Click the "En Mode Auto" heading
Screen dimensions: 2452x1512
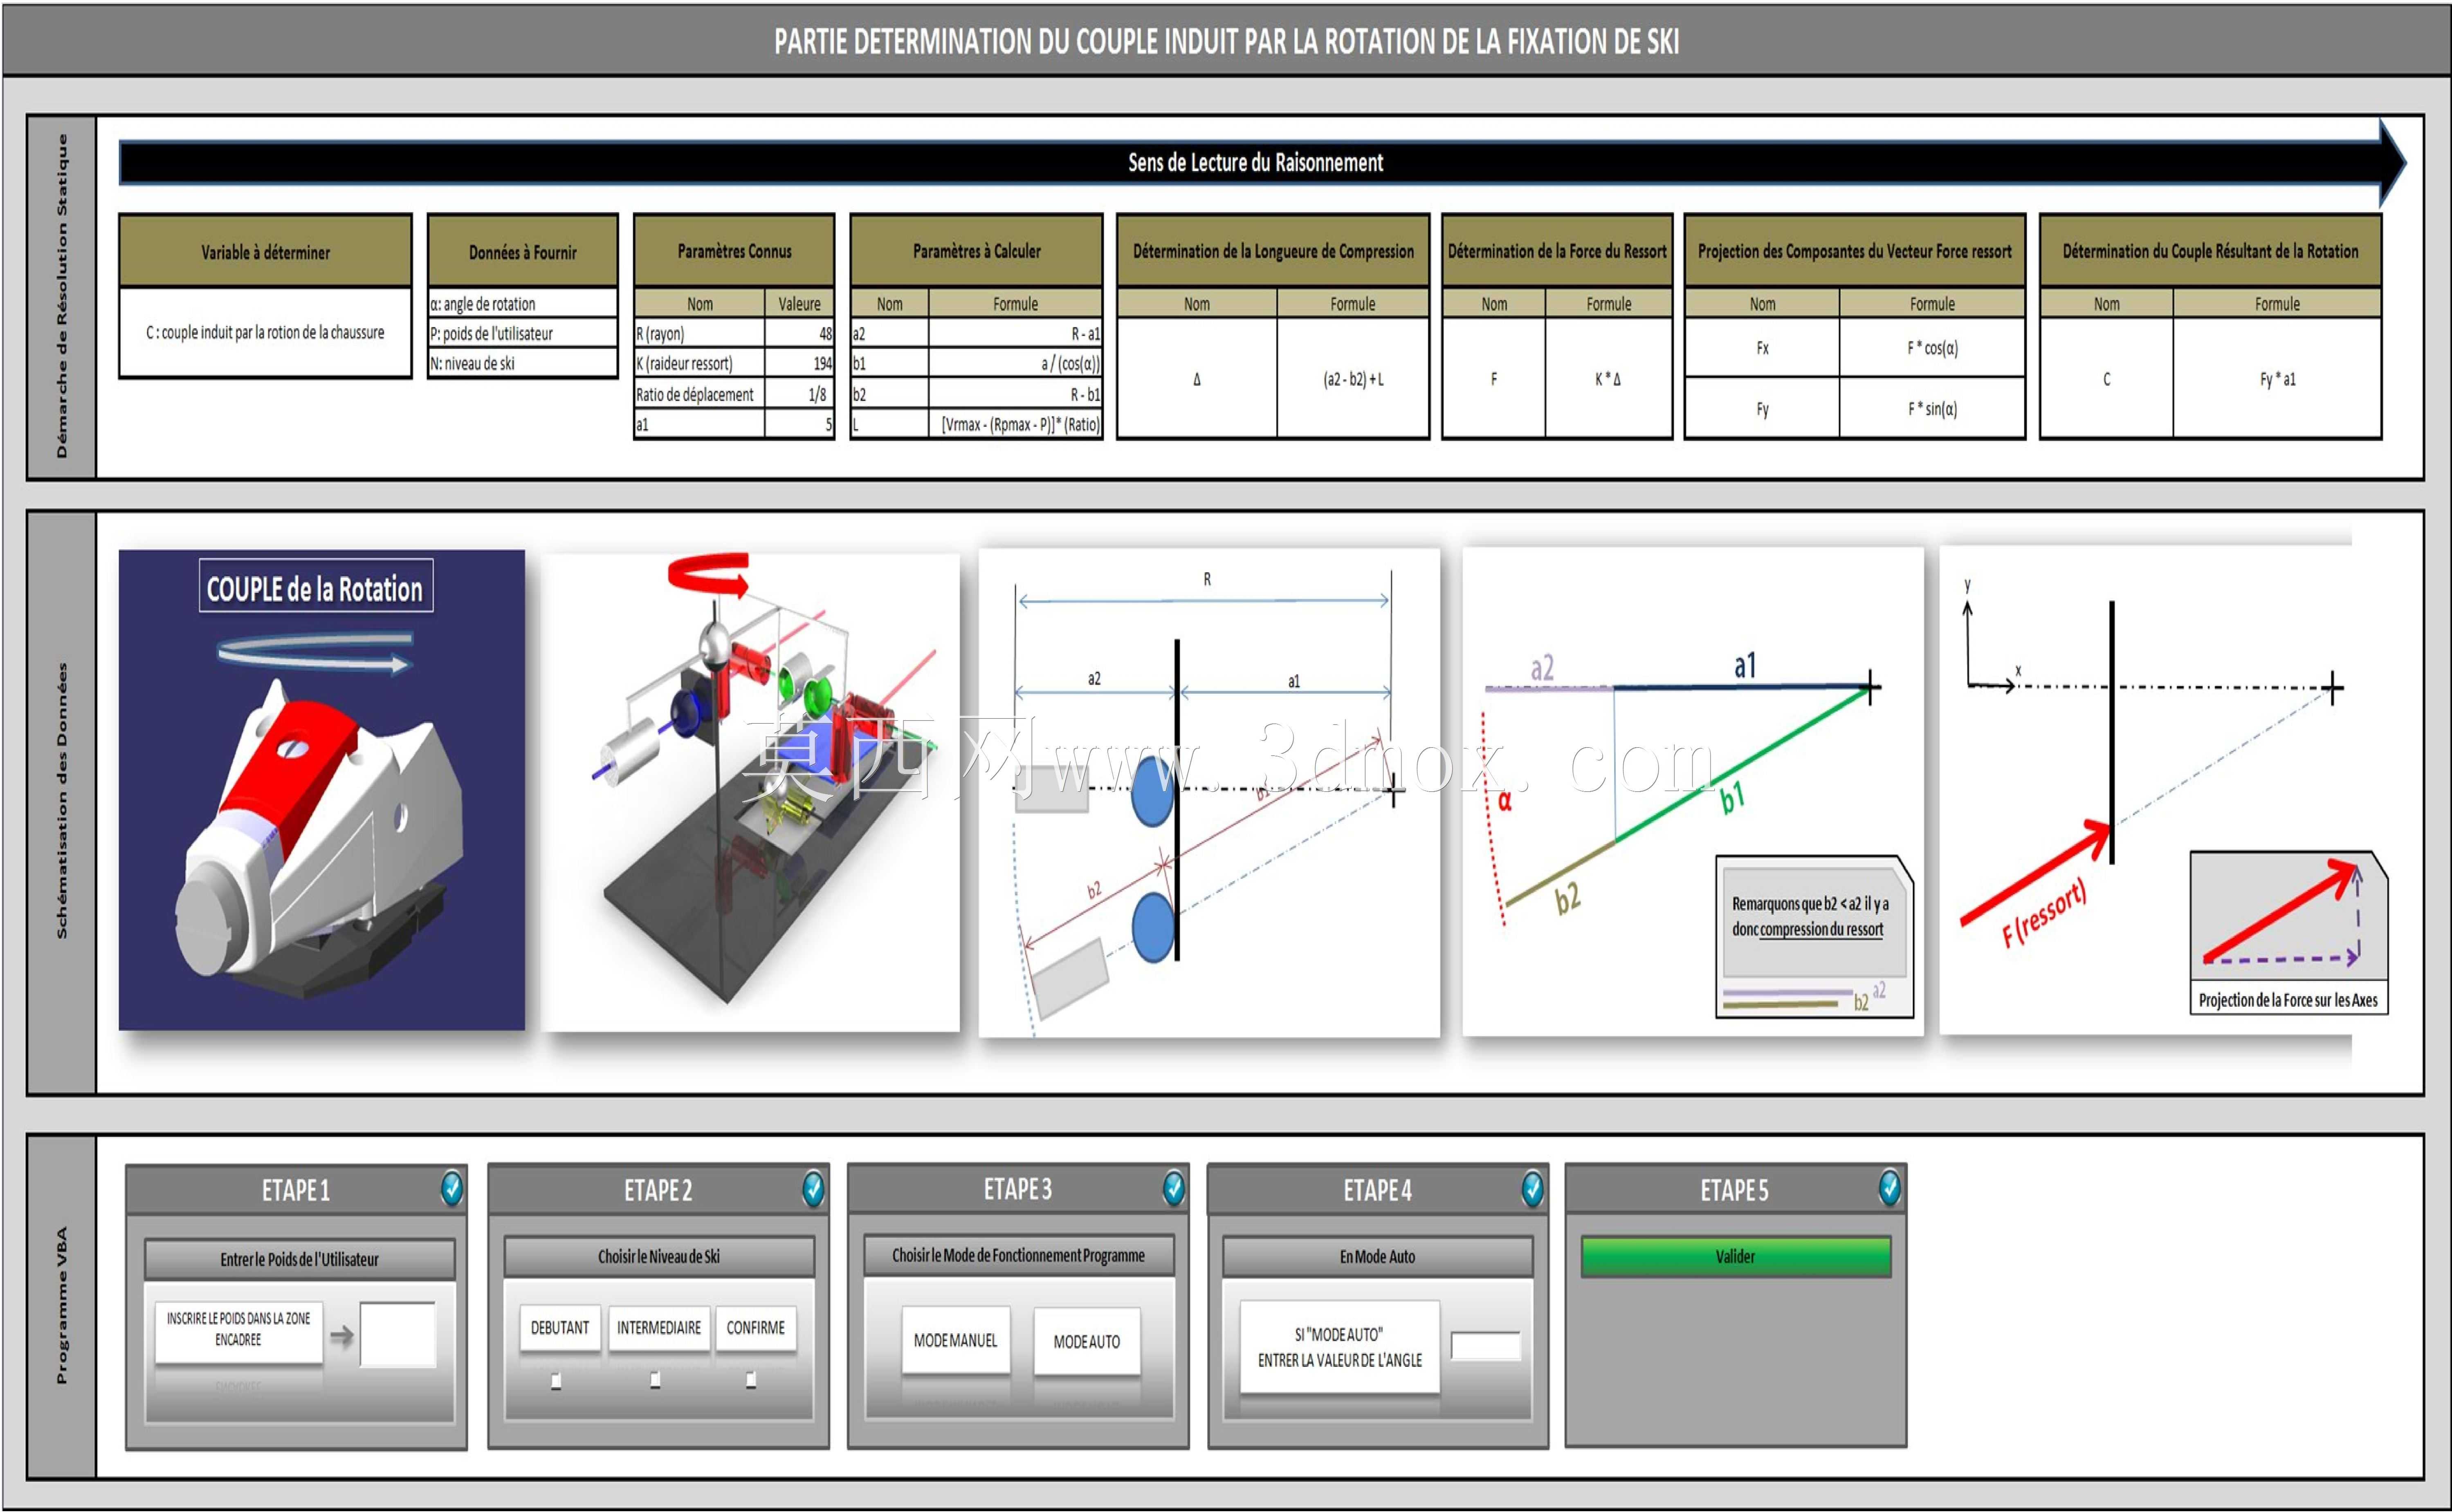1378,1257
